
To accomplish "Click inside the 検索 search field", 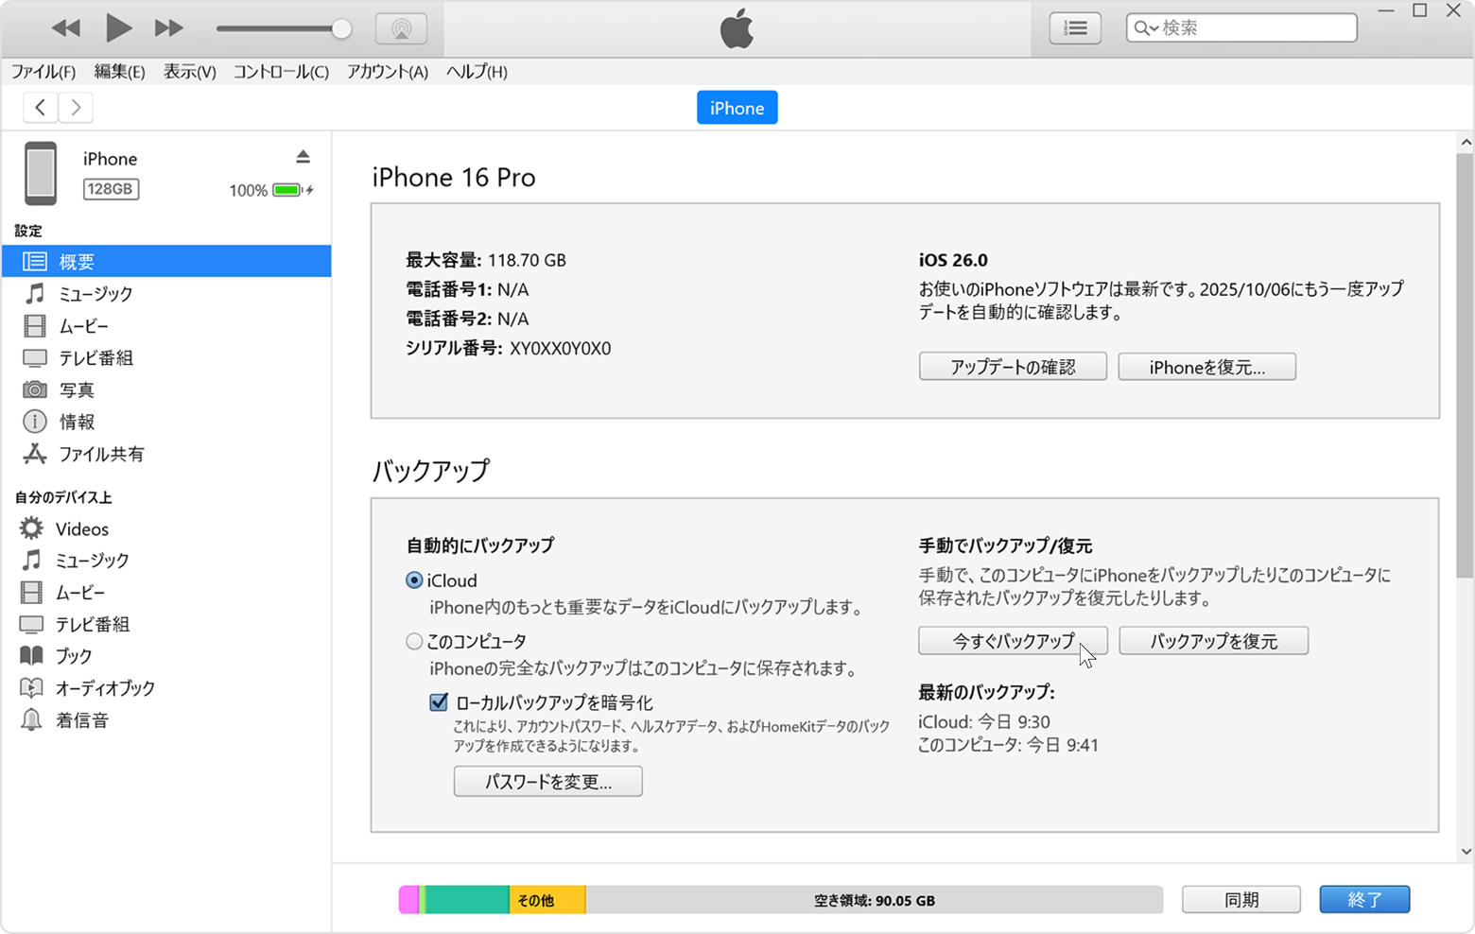I will coord(1240,27).
